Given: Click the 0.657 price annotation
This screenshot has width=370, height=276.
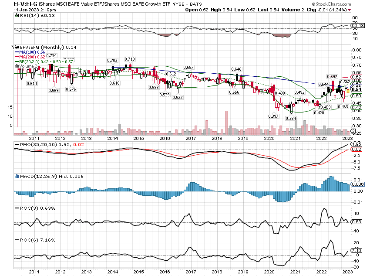Looking at the screenshot, I should [188, 68].
